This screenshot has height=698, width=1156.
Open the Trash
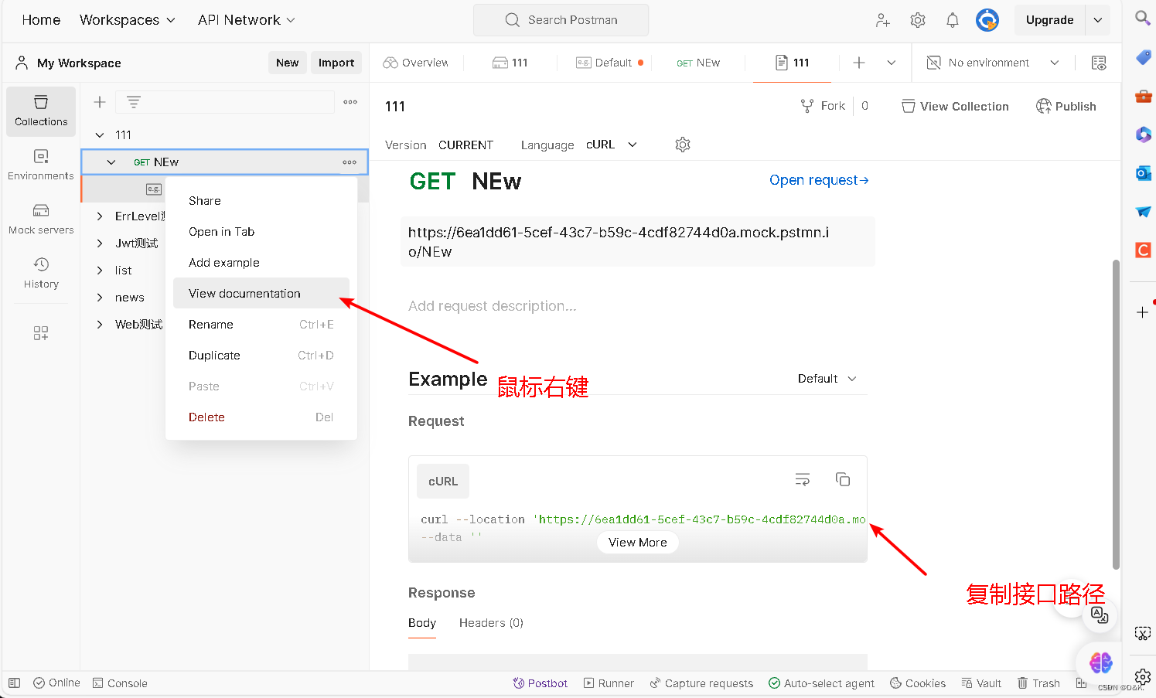click(x=1038, y=683)
